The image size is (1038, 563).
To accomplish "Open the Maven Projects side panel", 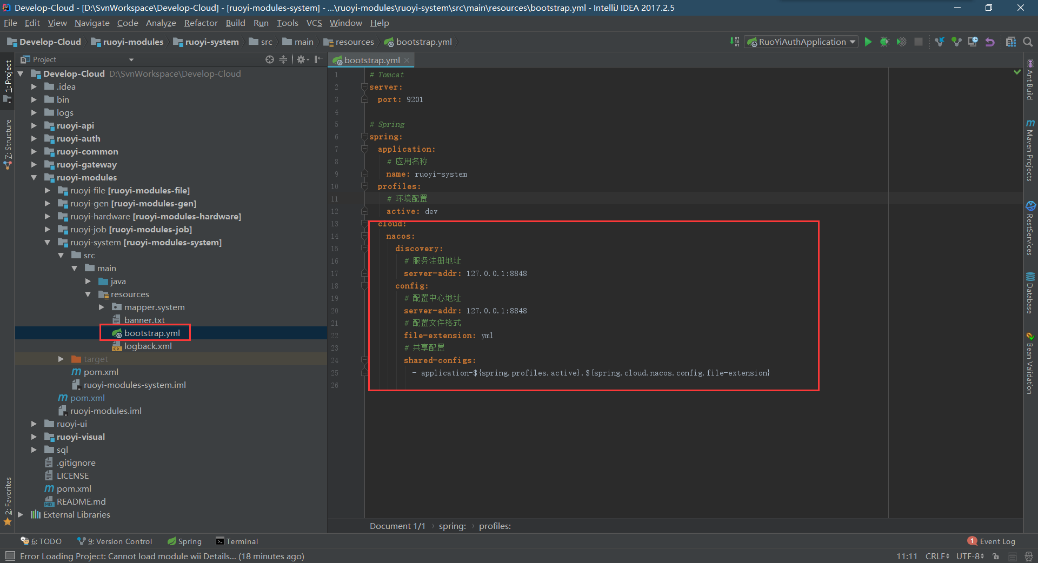I will point(1030,151).
